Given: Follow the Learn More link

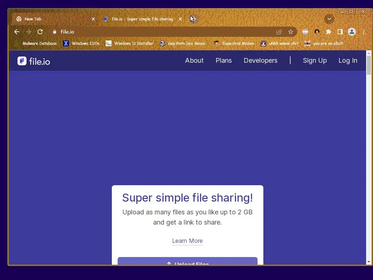Looking at the screenshot, I should point(188,241).
